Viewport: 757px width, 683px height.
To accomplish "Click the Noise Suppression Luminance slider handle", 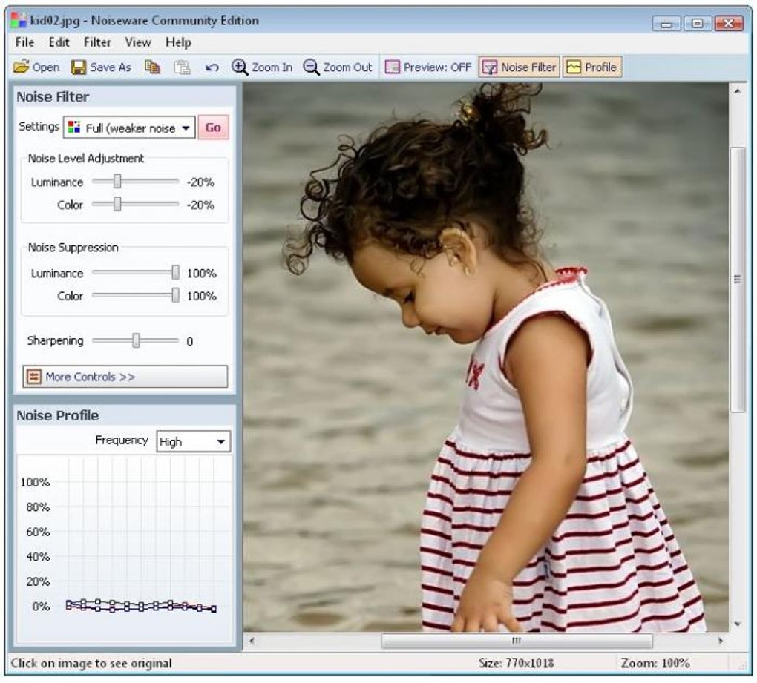I will pyautogui.click(x=175, y=272).
